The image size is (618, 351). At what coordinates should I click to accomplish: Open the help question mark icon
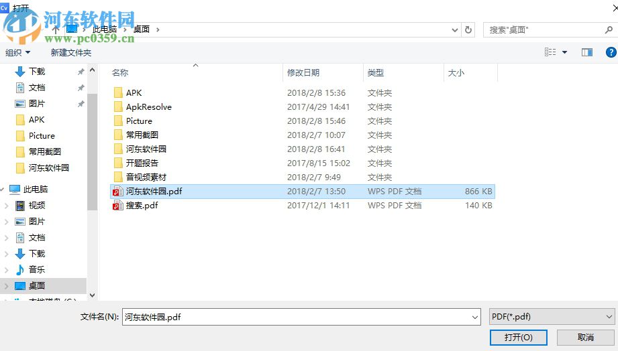click(x=611, y=52)
